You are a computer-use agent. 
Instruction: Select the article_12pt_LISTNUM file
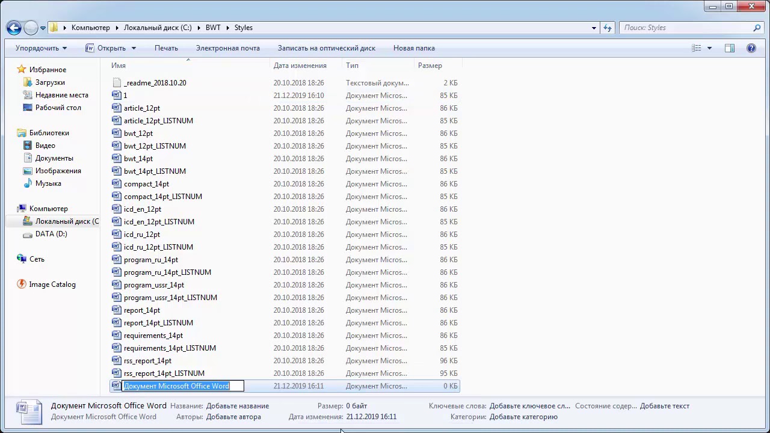(158, 121)
